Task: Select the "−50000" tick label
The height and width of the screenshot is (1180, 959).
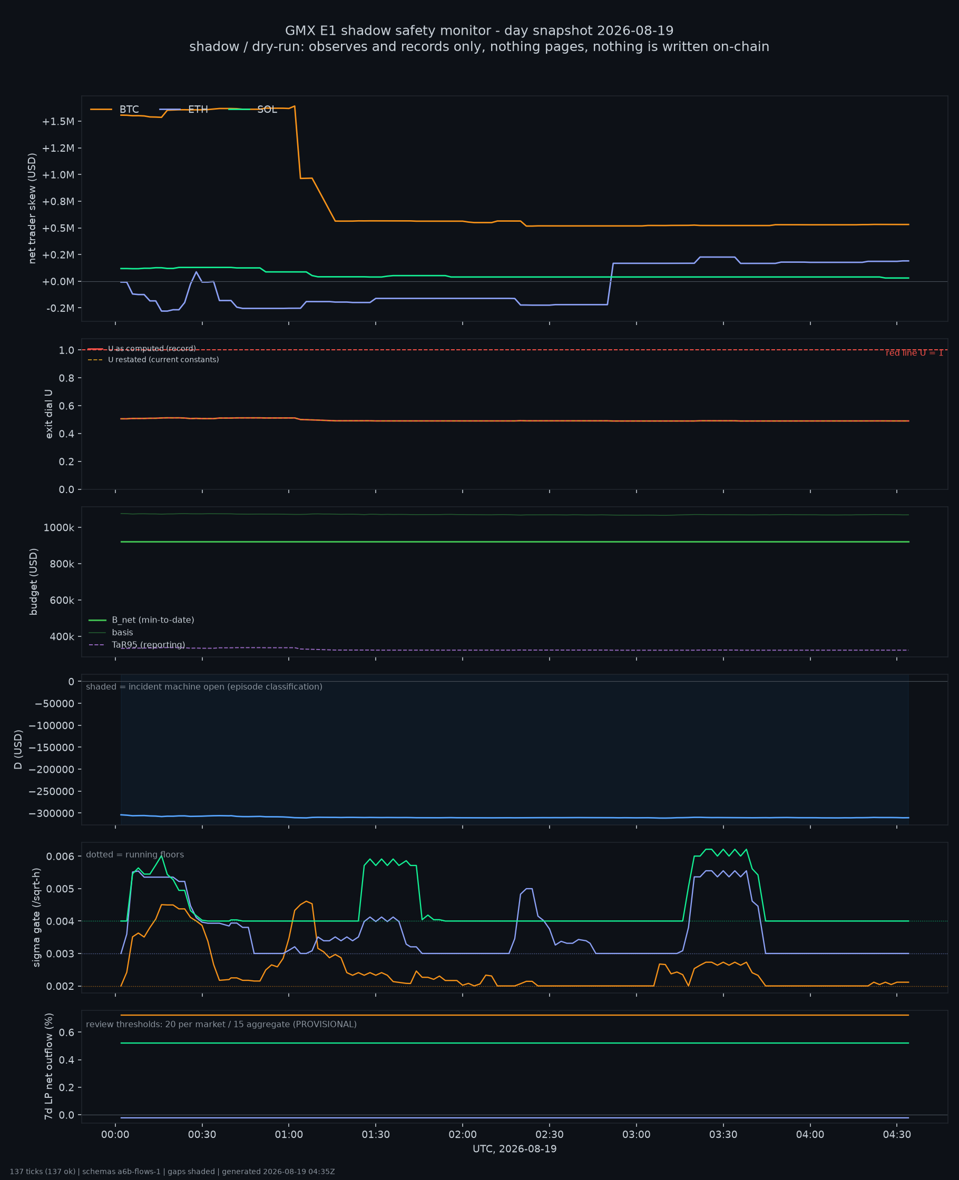Action: click(54, 703)
